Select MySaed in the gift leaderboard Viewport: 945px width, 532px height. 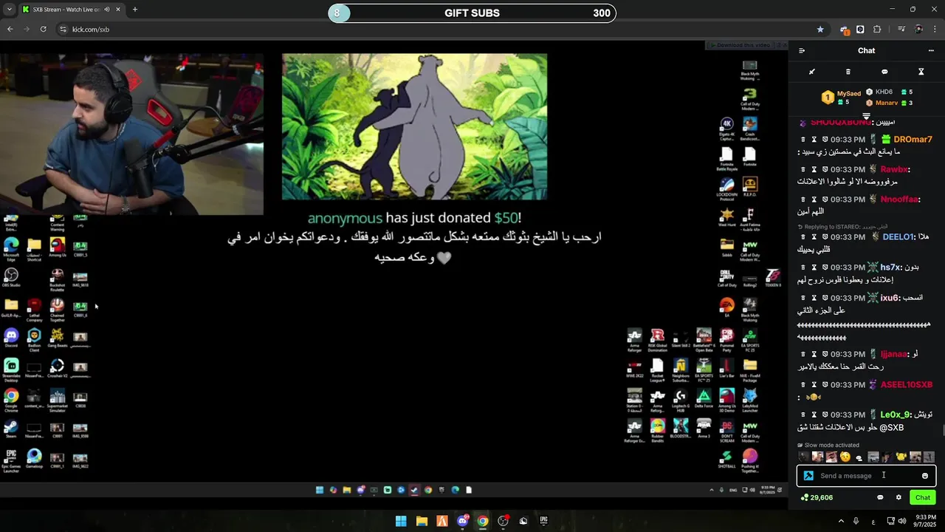point(849,94)
